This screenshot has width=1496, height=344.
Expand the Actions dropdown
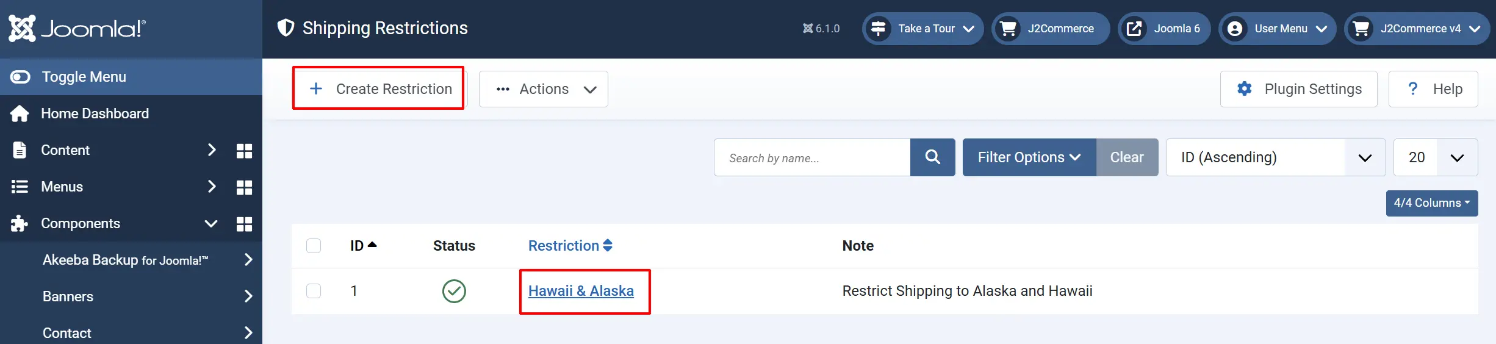tap(544, 89)
